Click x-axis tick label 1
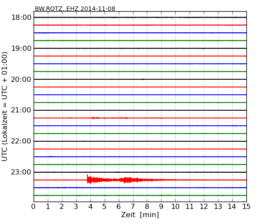 tap(48, 207)
